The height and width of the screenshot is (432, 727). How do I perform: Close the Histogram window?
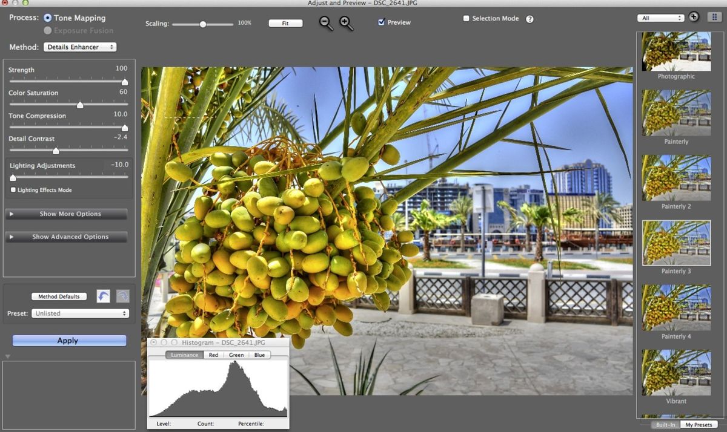click(x=154, y=342)
